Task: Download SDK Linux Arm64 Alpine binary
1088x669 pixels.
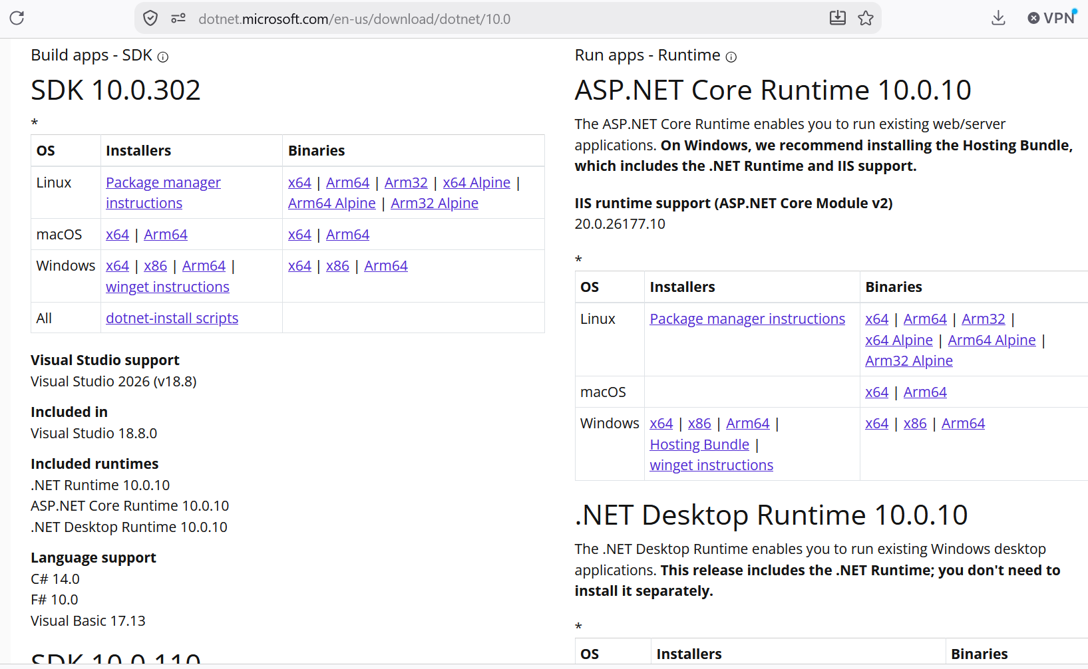Action: point(332,203)
